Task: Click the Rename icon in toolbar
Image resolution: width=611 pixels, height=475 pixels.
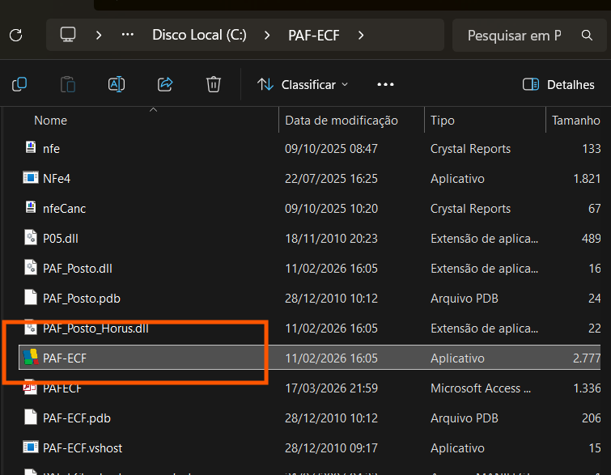Action: click(x=117, y=84)
